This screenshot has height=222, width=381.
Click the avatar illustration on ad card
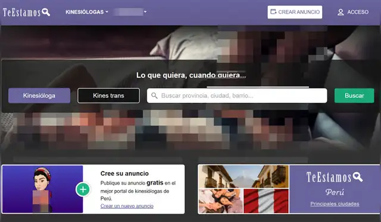click(42, 189)
